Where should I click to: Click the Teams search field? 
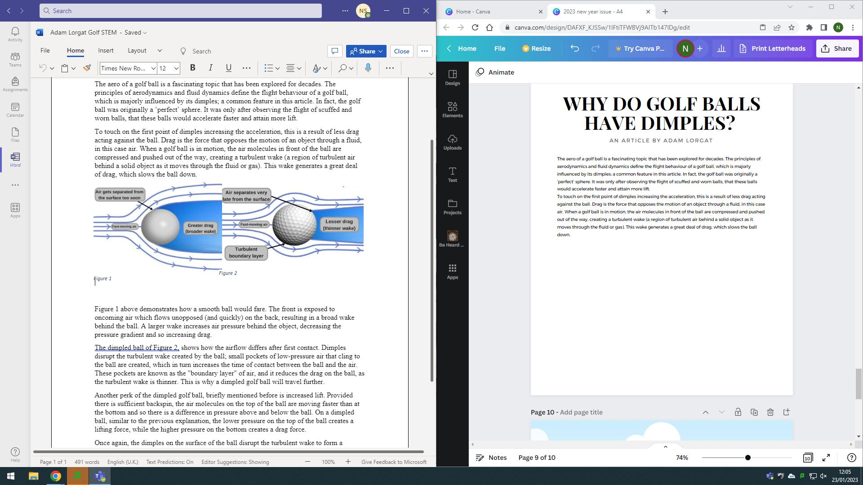(x=181, y=11)
